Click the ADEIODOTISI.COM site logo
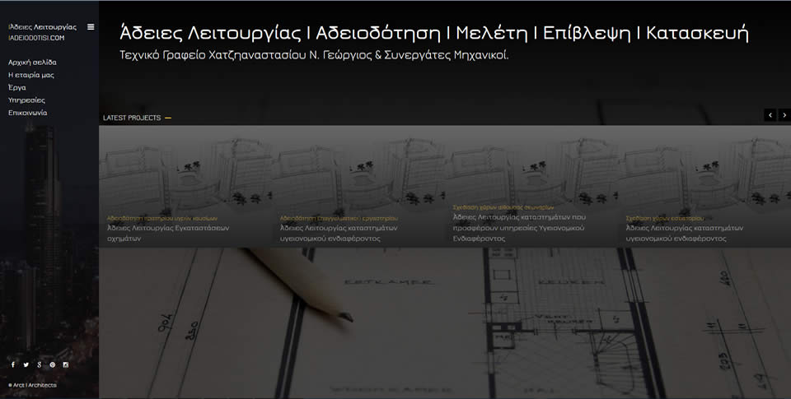The height and width of the screenshot is (399, 791). (36, 38)
